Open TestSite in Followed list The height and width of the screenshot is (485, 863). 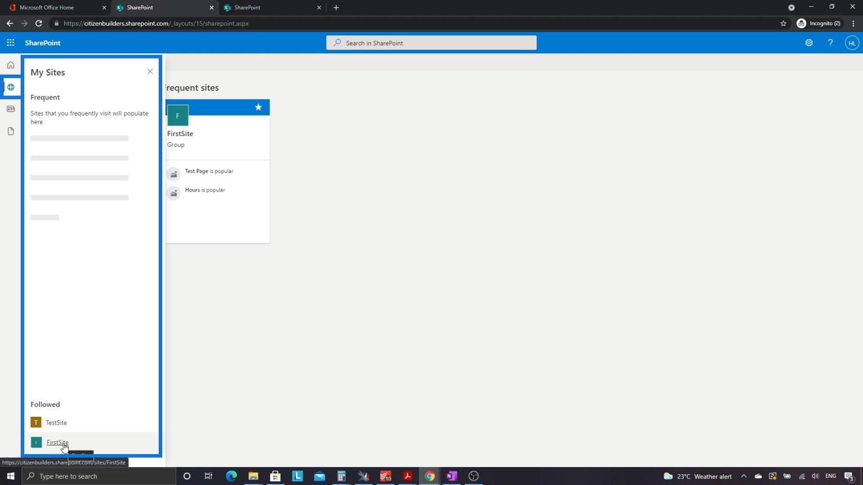click(x=56, y=422)
